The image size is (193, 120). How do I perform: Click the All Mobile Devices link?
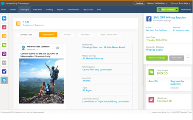coord(93,59)
